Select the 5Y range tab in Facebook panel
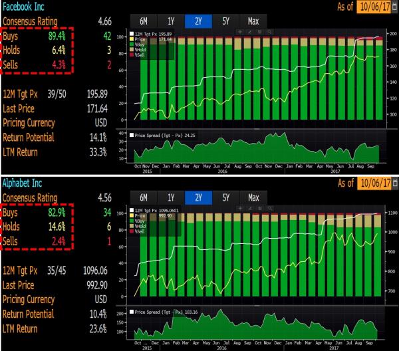This screenshot has width=399, height=351. pyautogui.click(x=225, y=21)
